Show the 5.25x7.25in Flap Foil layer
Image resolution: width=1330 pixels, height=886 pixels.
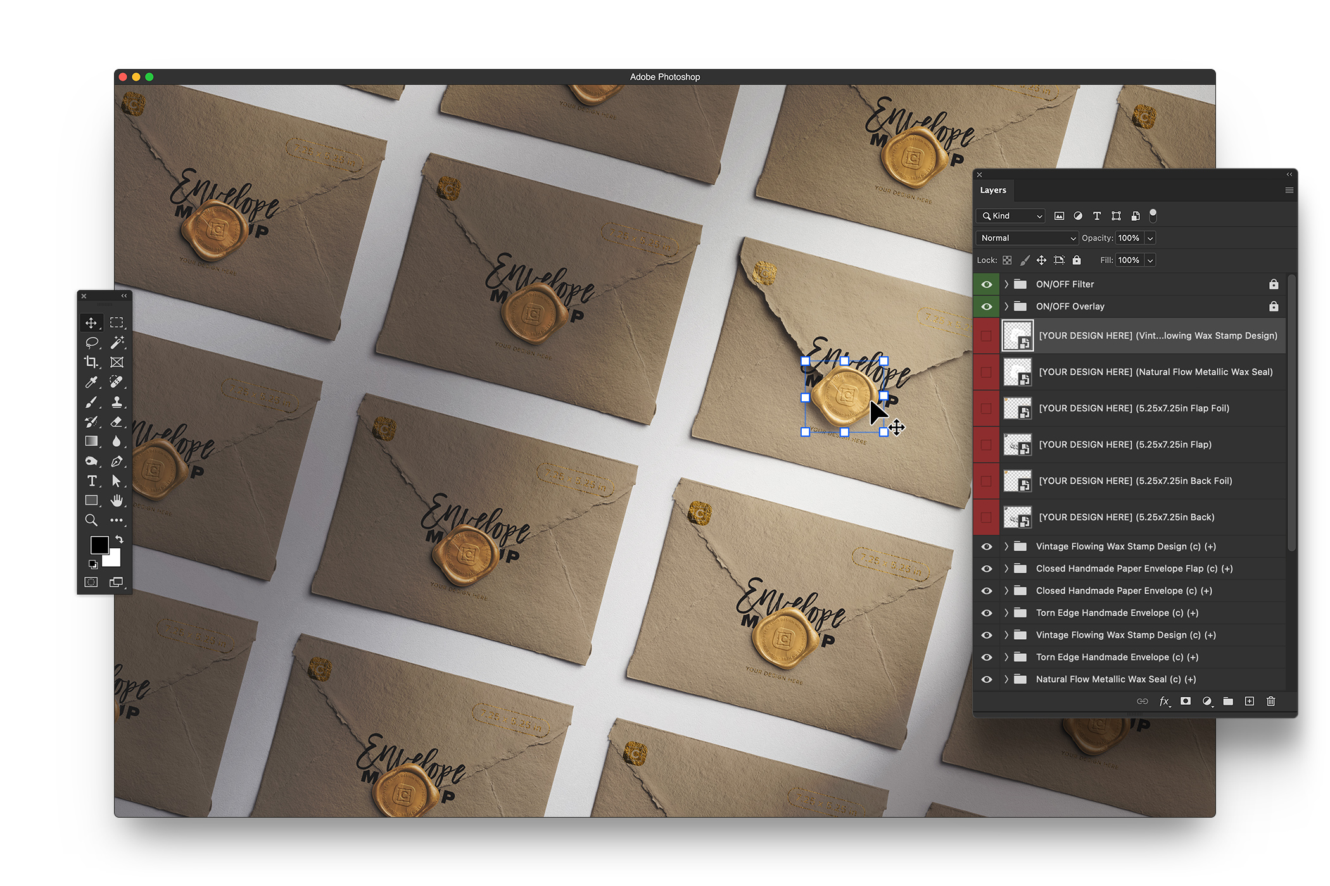pos(986,408)
